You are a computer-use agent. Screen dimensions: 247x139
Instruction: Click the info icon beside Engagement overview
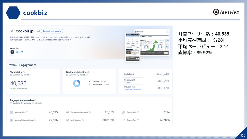pos(36,100)
